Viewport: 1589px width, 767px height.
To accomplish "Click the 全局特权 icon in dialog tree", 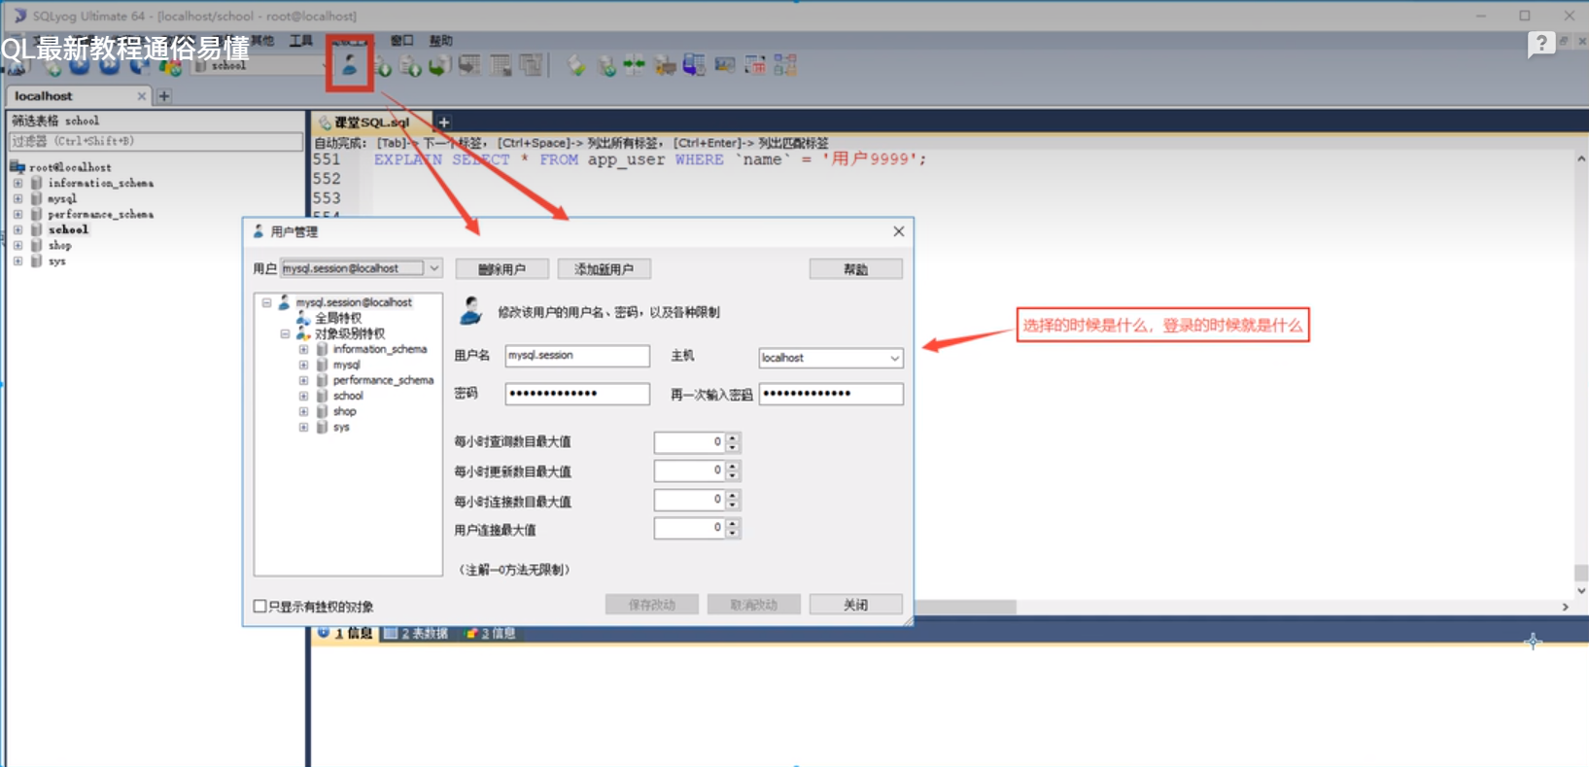I will [303, 318].
